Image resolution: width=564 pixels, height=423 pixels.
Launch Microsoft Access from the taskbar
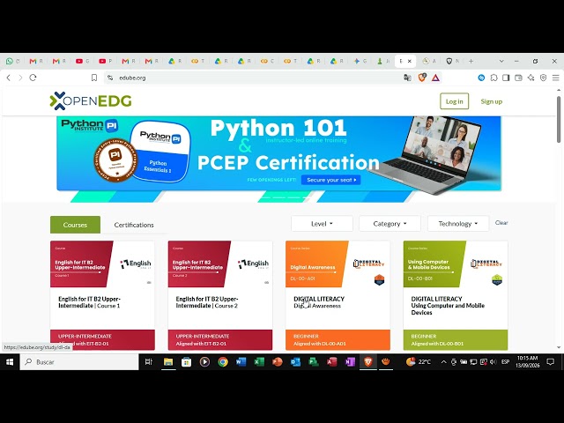tap(331, 362)
